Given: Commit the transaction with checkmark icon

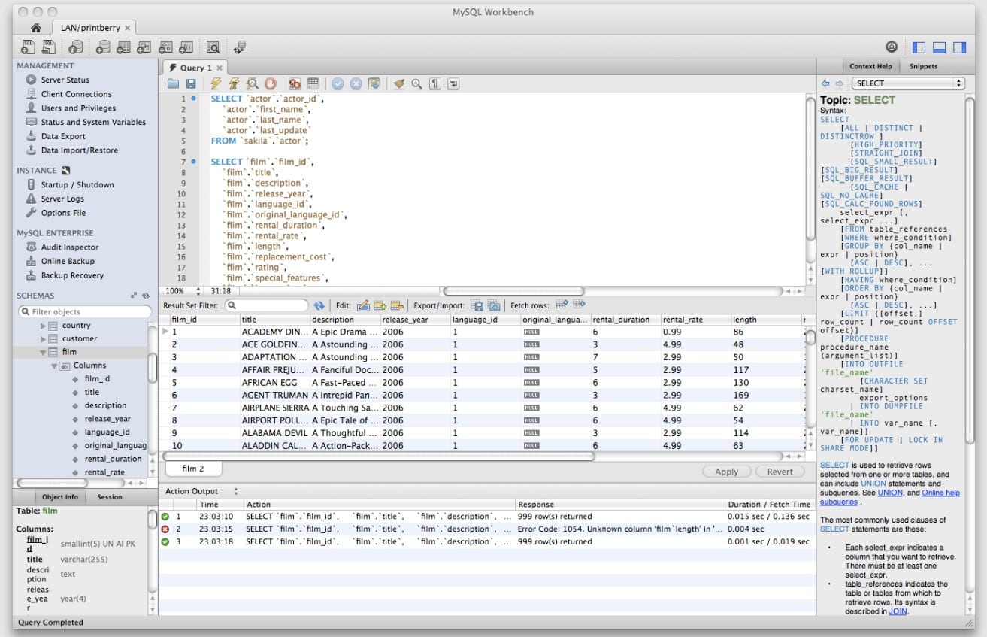Looking at the screenshot, I should [x=338, y=84].
